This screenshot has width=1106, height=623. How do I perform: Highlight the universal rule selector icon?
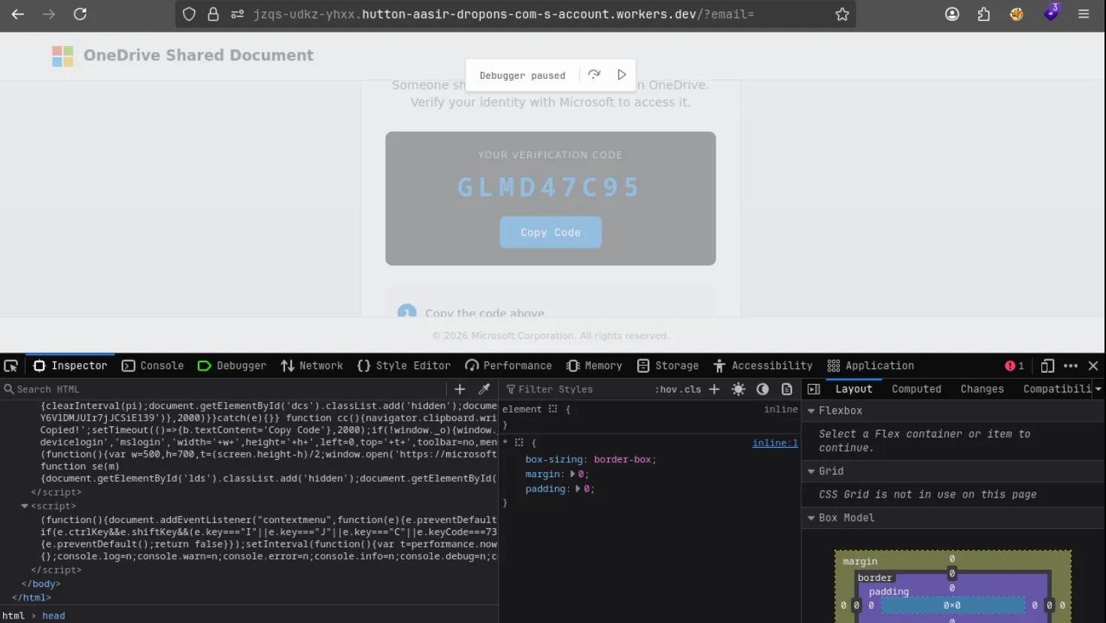tap(519, 443)
